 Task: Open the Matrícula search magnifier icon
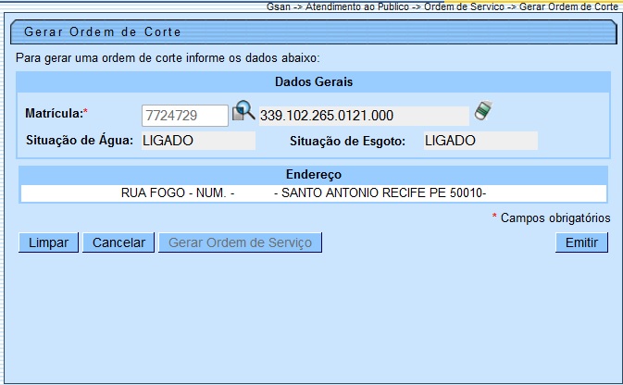pyautogui.click(x=243, y=110)
